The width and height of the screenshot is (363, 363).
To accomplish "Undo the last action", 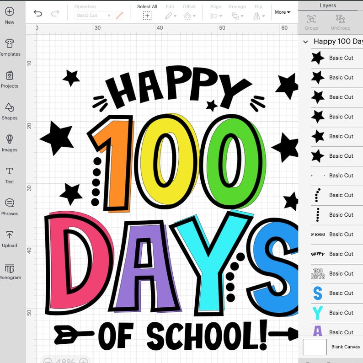I will point(38,13).
